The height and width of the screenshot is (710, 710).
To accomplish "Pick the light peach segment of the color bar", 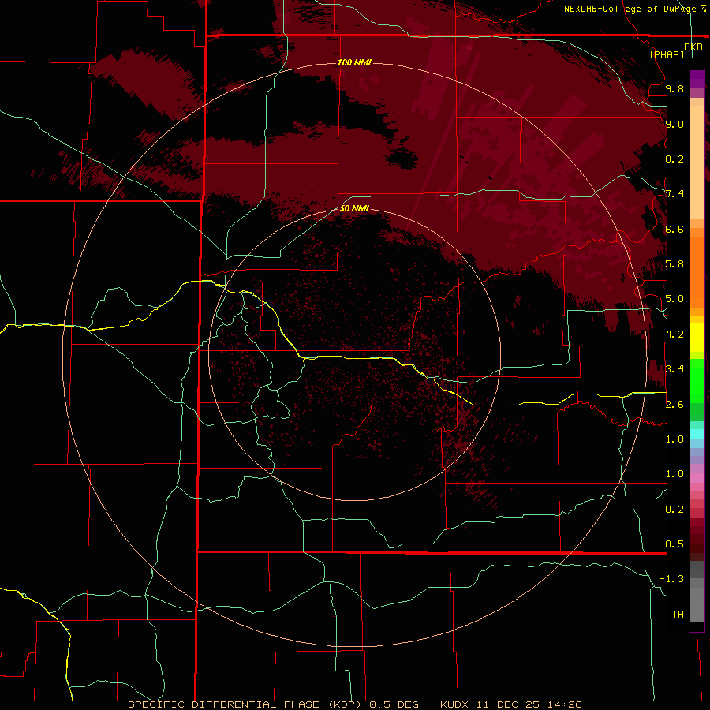I will tap(697, 162).
